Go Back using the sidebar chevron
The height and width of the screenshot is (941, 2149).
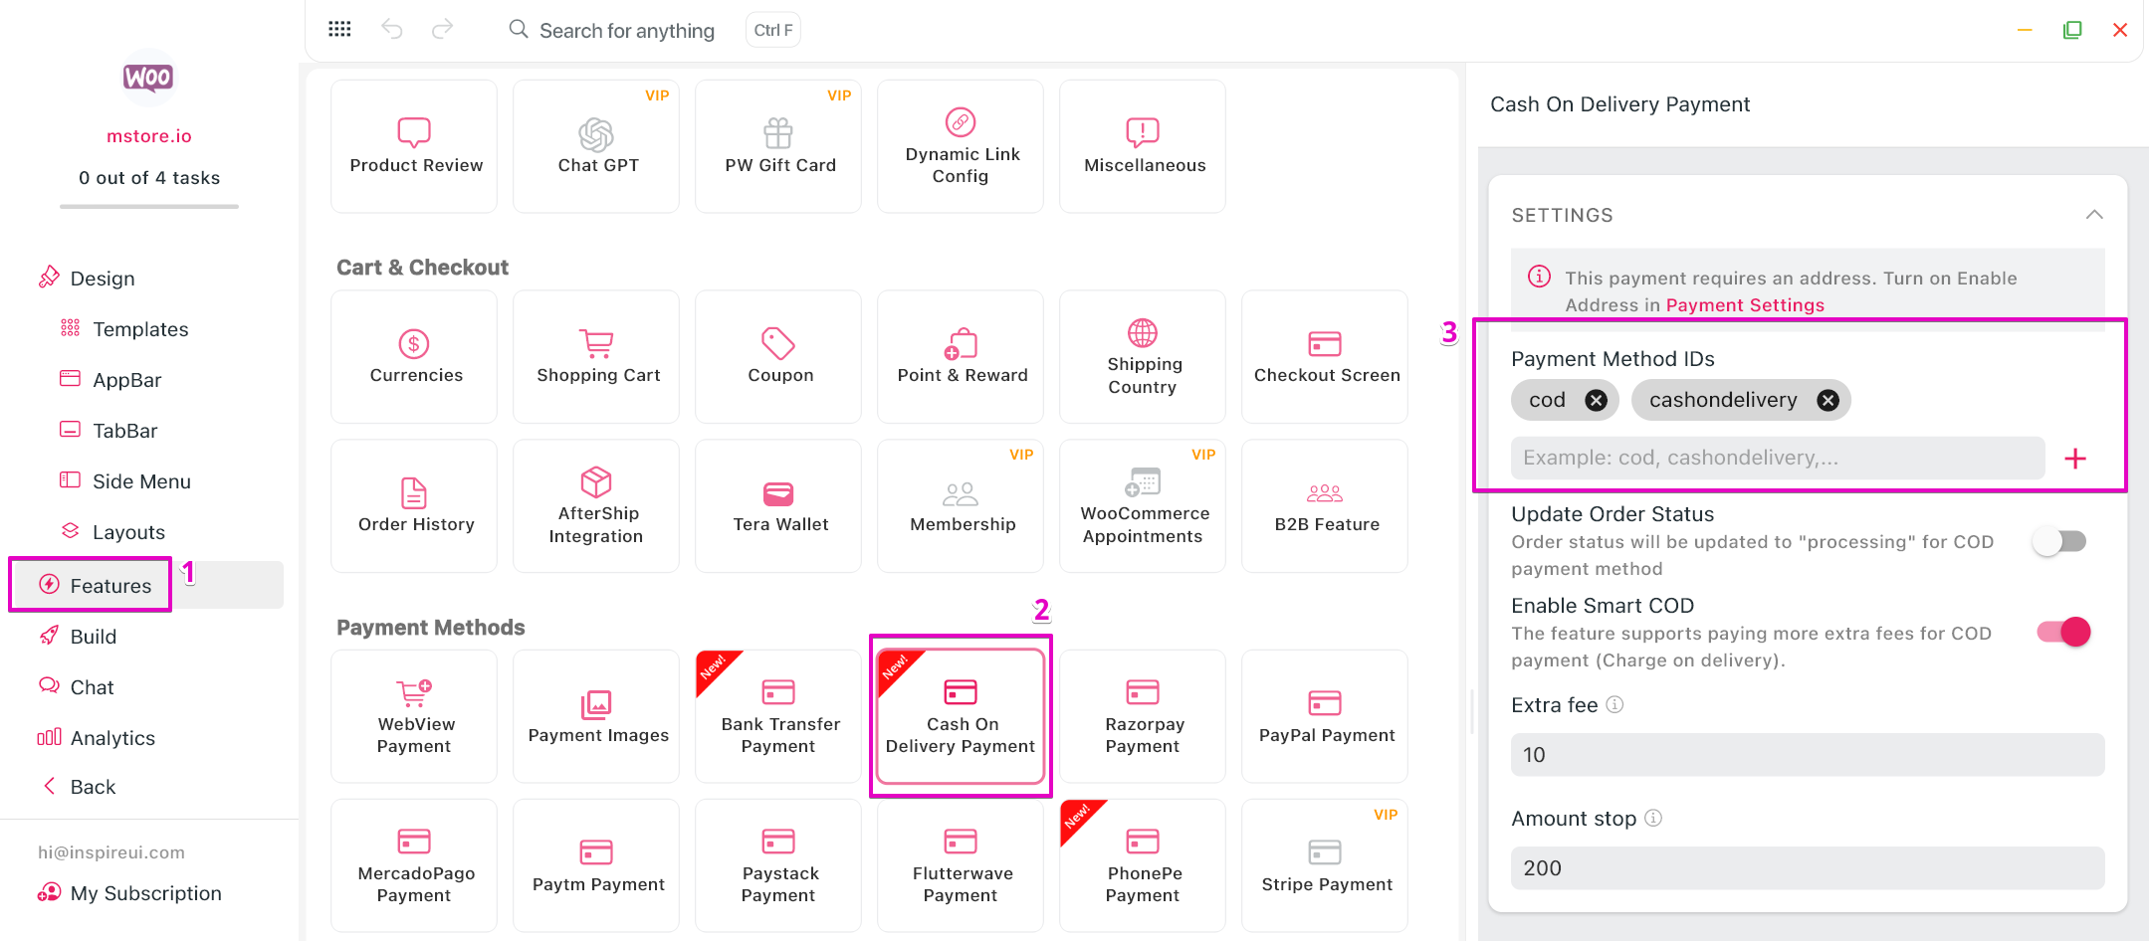click(50, 787)
